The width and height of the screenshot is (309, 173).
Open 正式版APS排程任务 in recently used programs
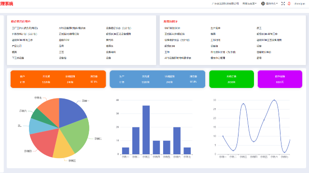click(69, 34)
